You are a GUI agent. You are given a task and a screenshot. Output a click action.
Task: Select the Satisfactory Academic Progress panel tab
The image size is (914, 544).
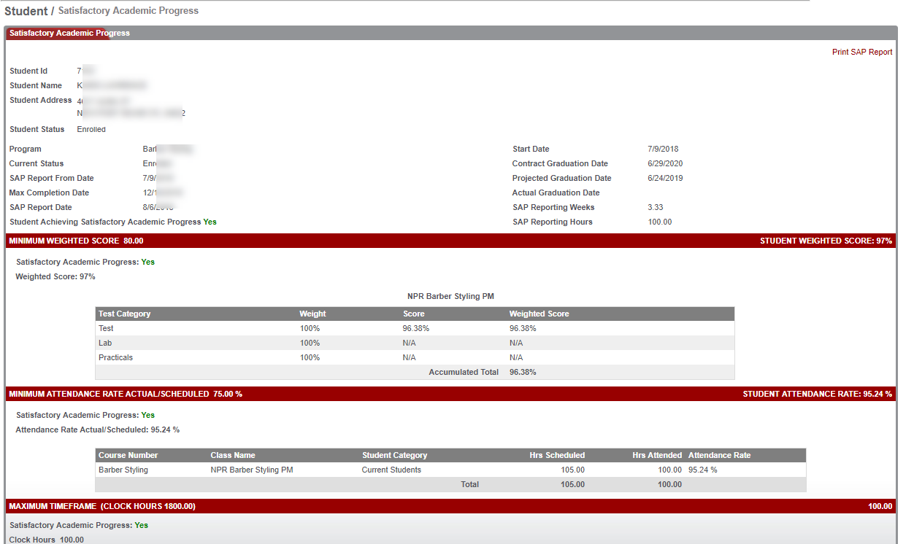pos(69,34)
